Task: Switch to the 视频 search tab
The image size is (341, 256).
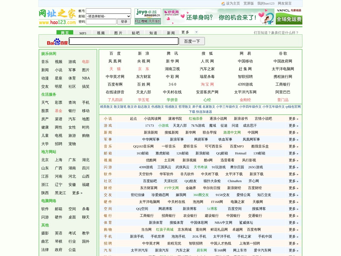Action: pyautogui.click(x=101, y=33)
